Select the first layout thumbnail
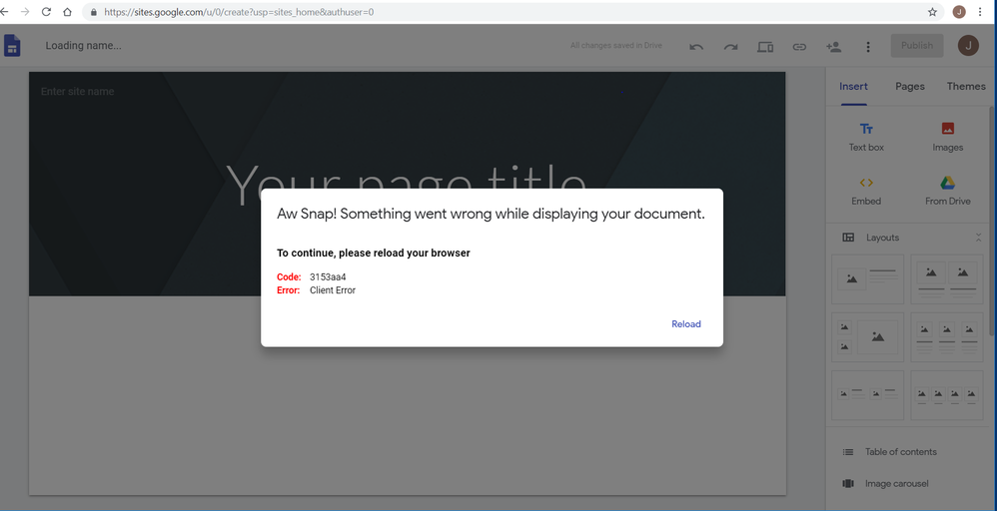997x511 pixels. click(x=867, y=279)
